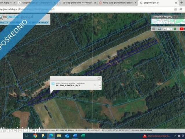Click the grid icon left of print
185x139 pixels.
pyautogui.click(x=154, y=29)
